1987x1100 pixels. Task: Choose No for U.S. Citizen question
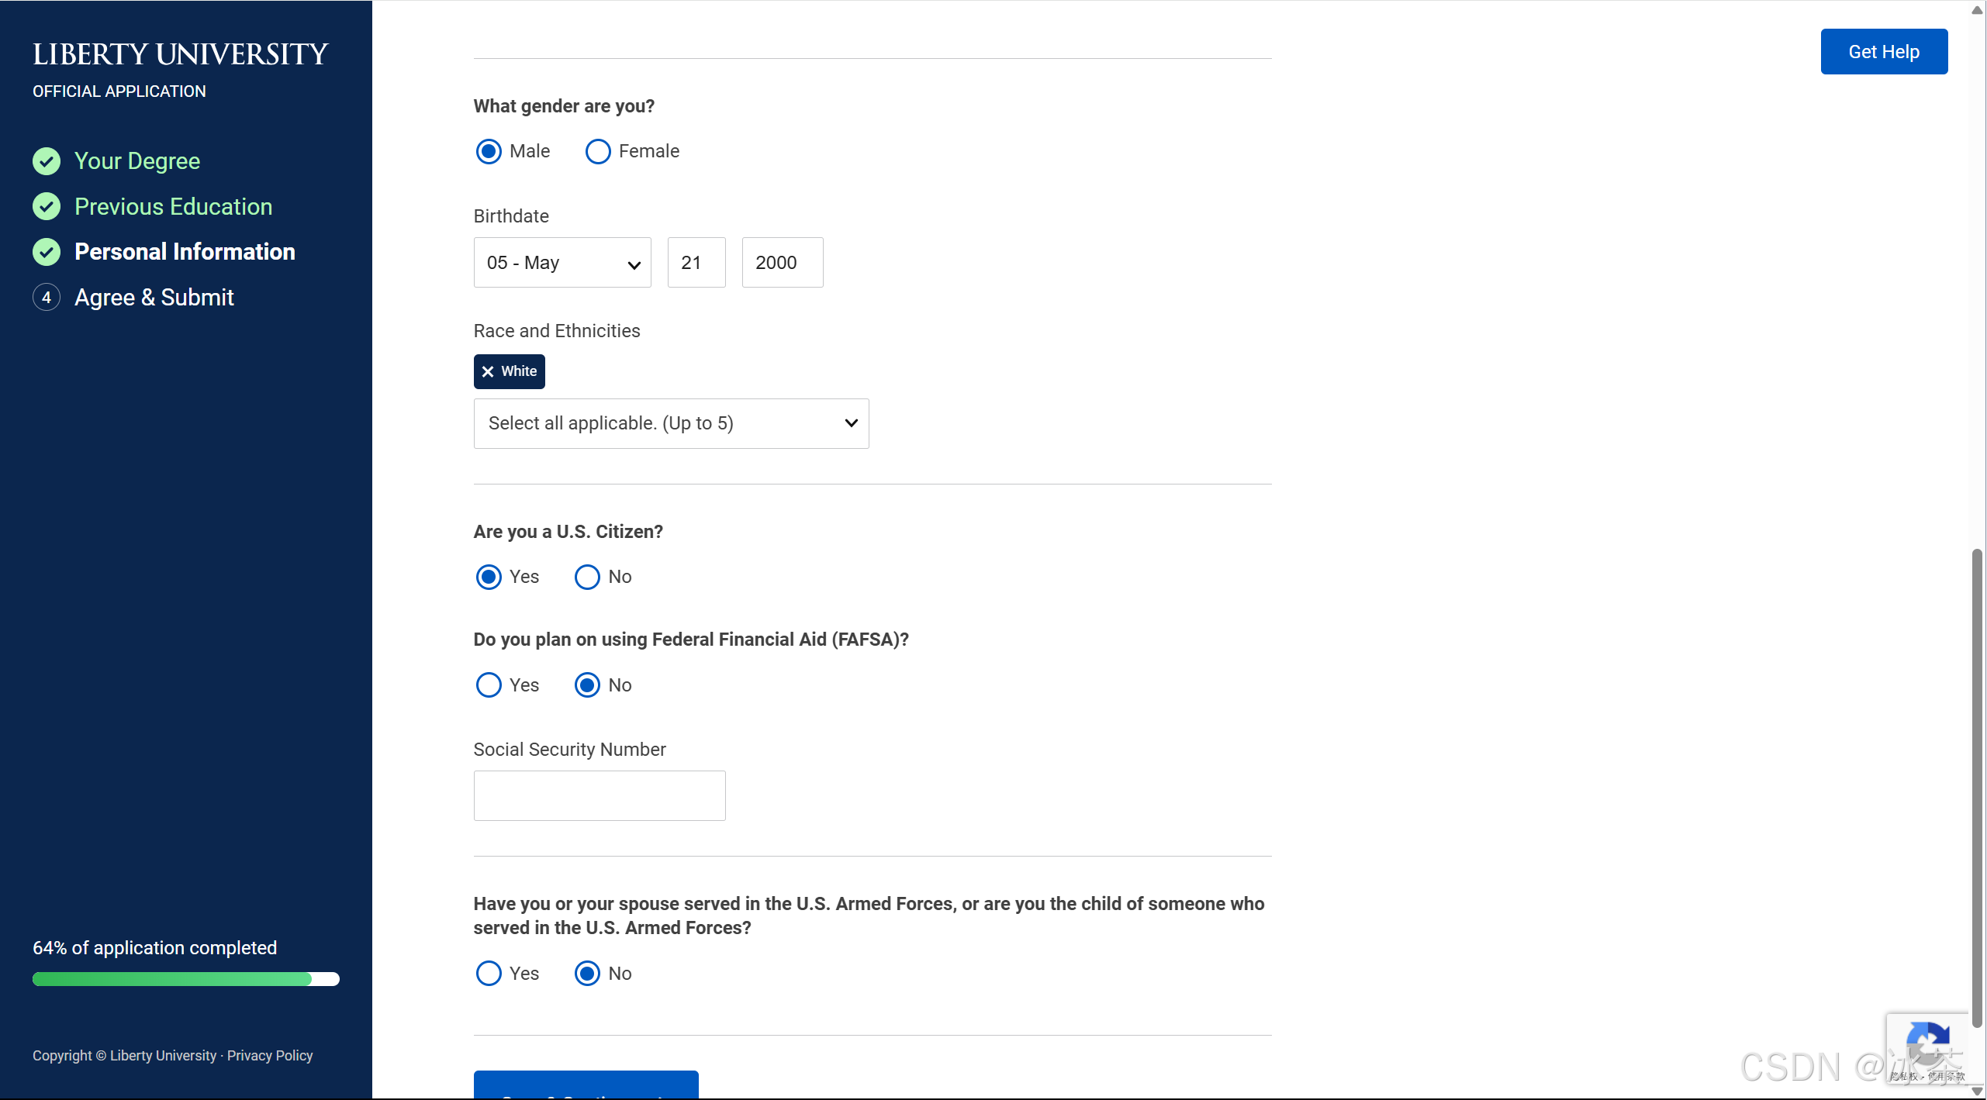point(587,578)
